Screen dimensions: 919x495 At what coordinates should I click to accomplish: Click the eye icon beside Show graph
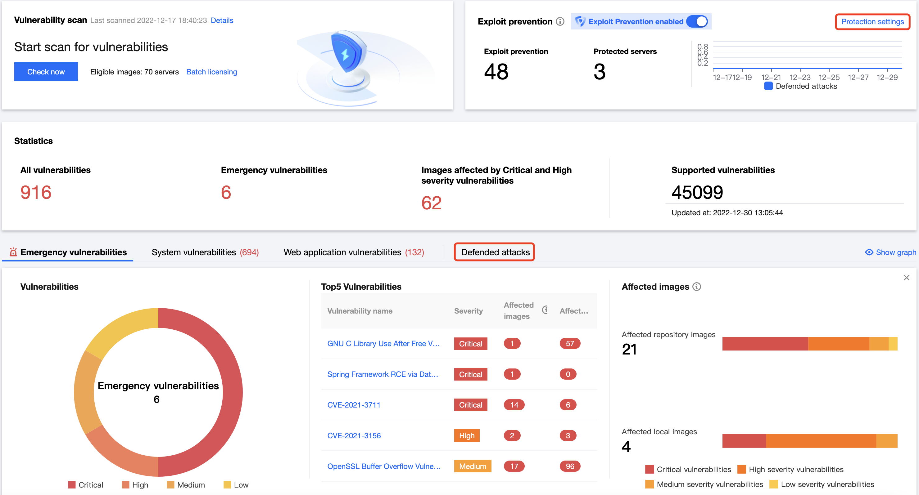click(869, 252)
